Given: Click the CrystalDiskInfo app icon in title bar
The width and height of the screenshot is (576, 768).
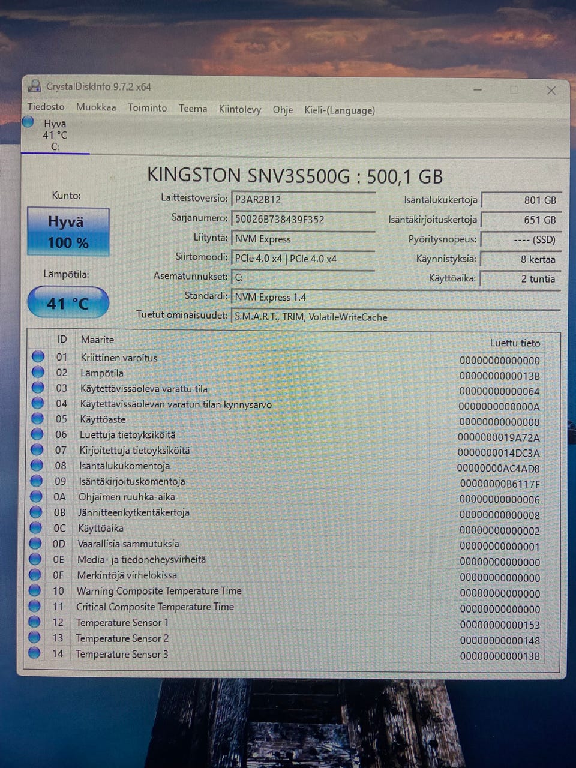Looking at the screenshot, I should click(35, 86).
